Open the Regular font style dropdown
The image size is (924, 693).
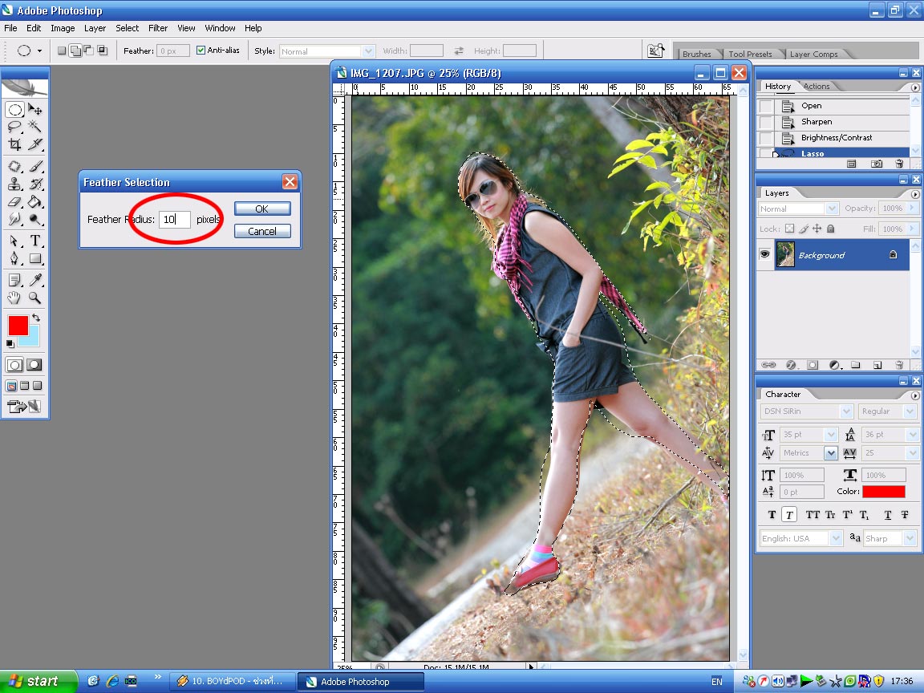point(910,411)
